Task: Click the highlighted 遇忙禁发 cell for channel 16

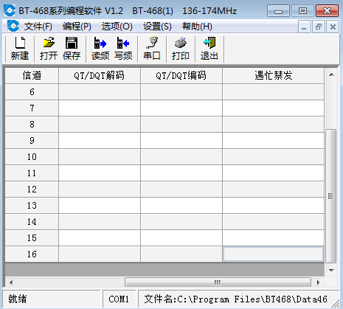Action: [x=273, y=254]
